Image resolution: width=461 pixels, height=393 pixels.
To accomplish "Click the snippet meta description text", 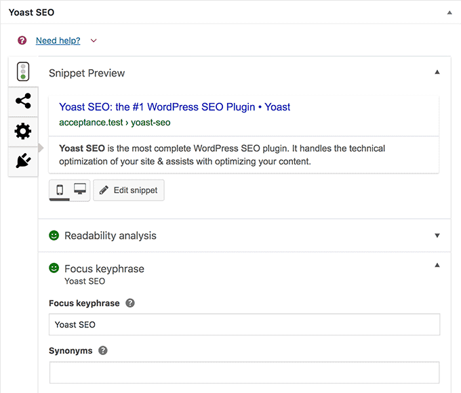I will click(222, 155).
